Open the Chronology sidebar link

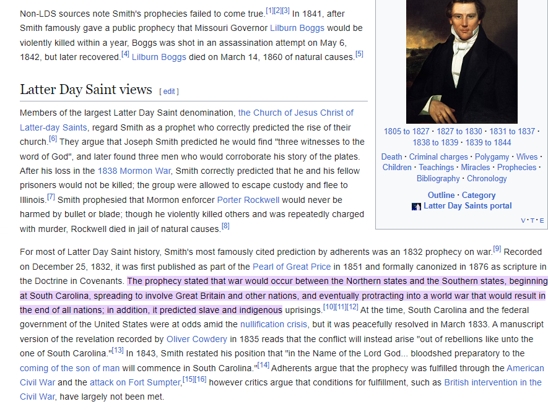point(487,178)
